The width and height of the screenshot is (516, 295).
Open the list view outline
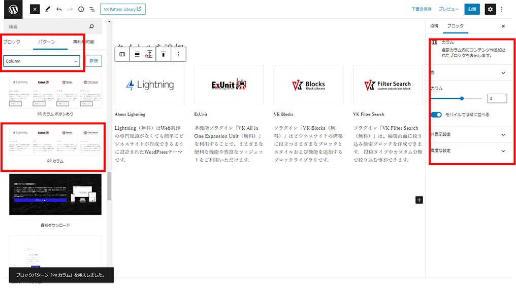[92, 9]
